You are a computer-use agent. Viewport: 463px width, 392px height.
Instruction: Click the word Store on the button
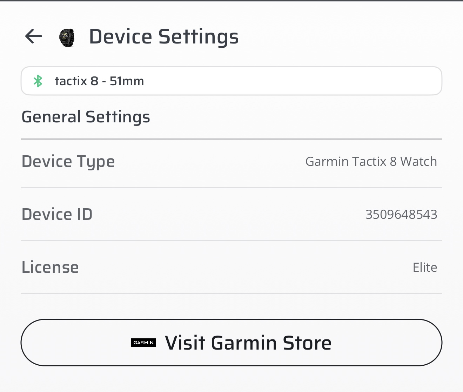(x=307, y=343)
